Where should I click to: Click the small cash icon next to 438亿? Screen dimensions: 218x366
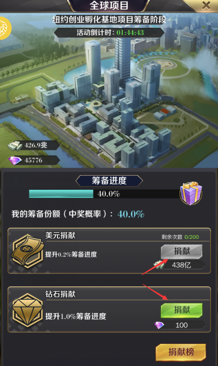(x=159, y=265)
